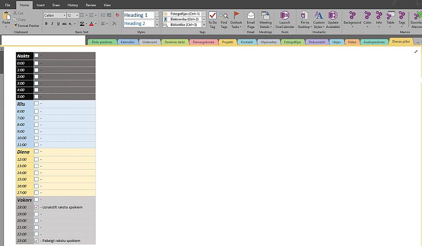The height and width of the screenshot is (246, 422).
Task: Switch to the View ribbon tab
Action: [107, 5]
